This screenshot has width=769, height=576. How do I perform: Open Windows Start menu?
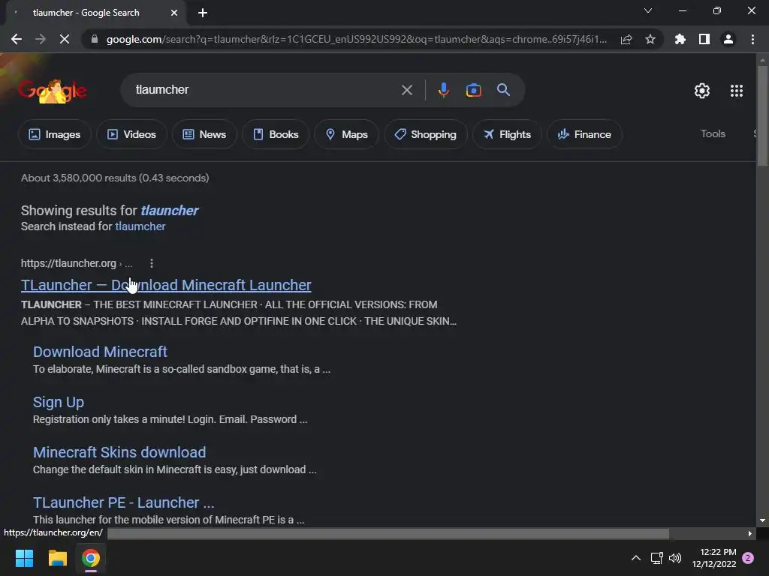24,558
